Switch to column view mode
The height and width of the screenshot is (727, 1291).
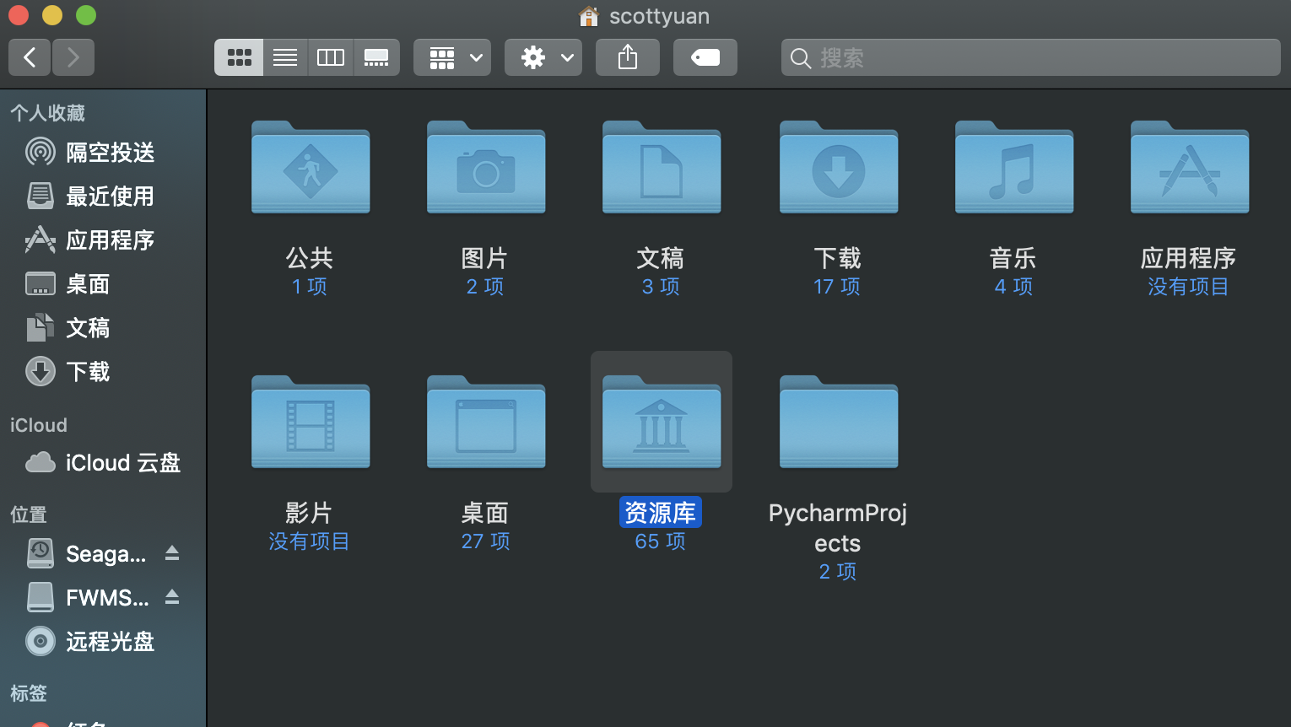[331, 57]
